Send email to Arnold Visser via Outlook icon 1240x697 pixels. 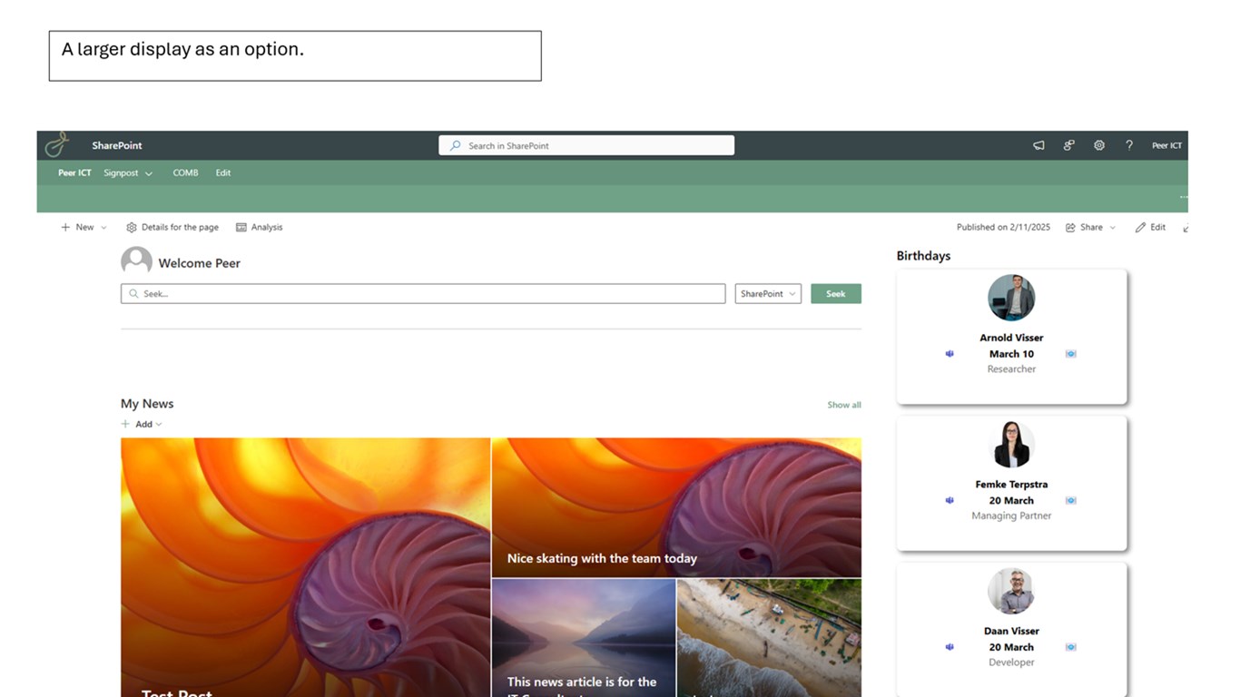coord(1071,354)
